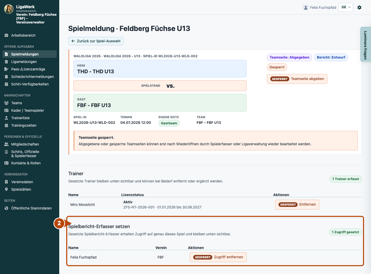
Task: Click the Vereinsdaten building icon
Action: point(6,182)
